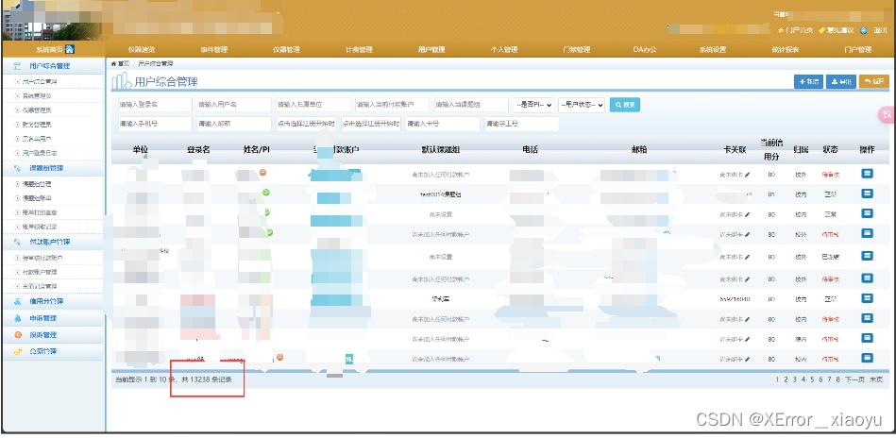Viewport: 896px width, 438px height.
Task: Click the pencil icon in the 已冻结 row
Action: point(747,257)
